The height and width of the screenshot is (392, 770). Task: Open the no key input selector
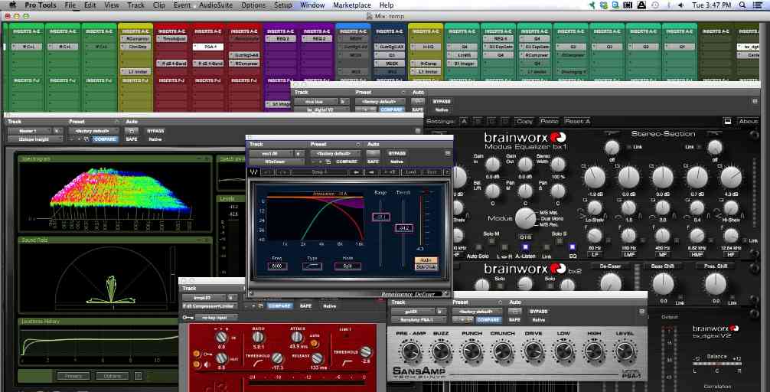pos(216,318)
